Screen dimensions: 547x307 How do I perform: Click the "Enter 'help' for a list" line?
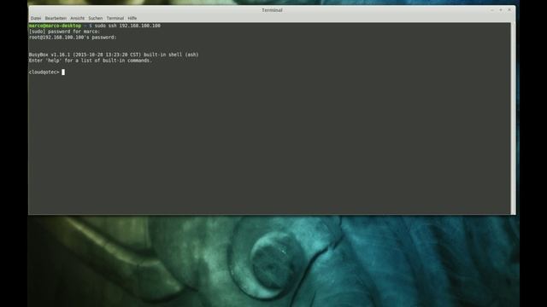point(91,61)
